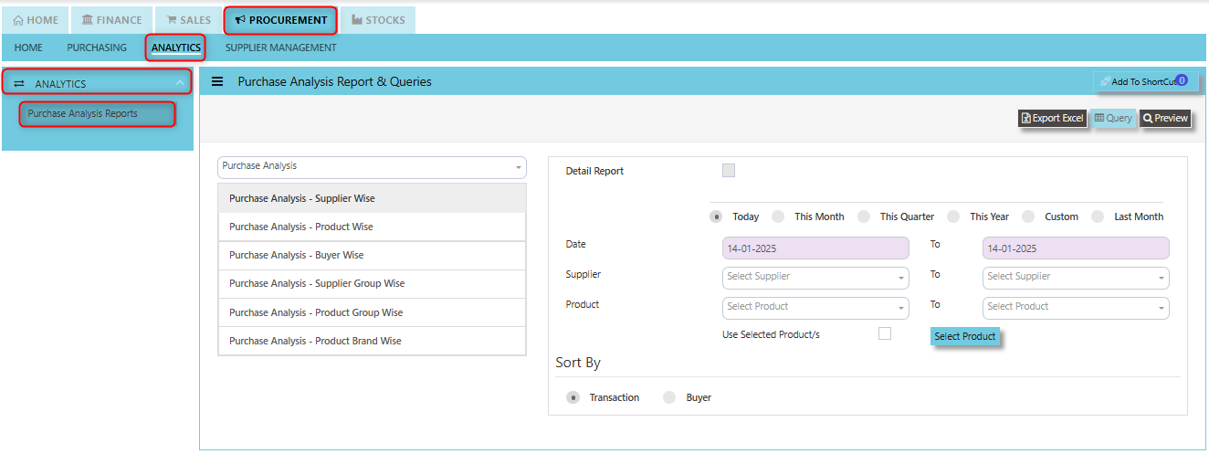The image size is (1209, 454).
Task: Click the ANALYTICS sidebar swap arrows icon
Action: [x=19, y=84]
